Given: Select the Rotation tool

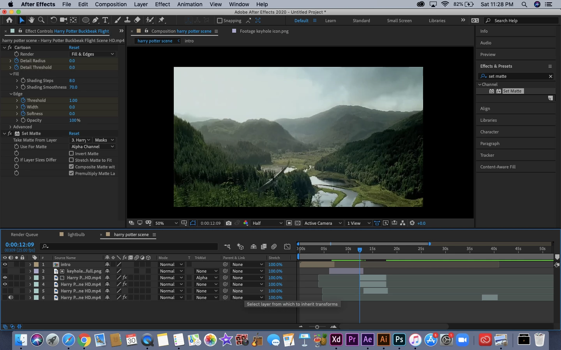Looking at the screenshot, I should (x=54, y=20).
